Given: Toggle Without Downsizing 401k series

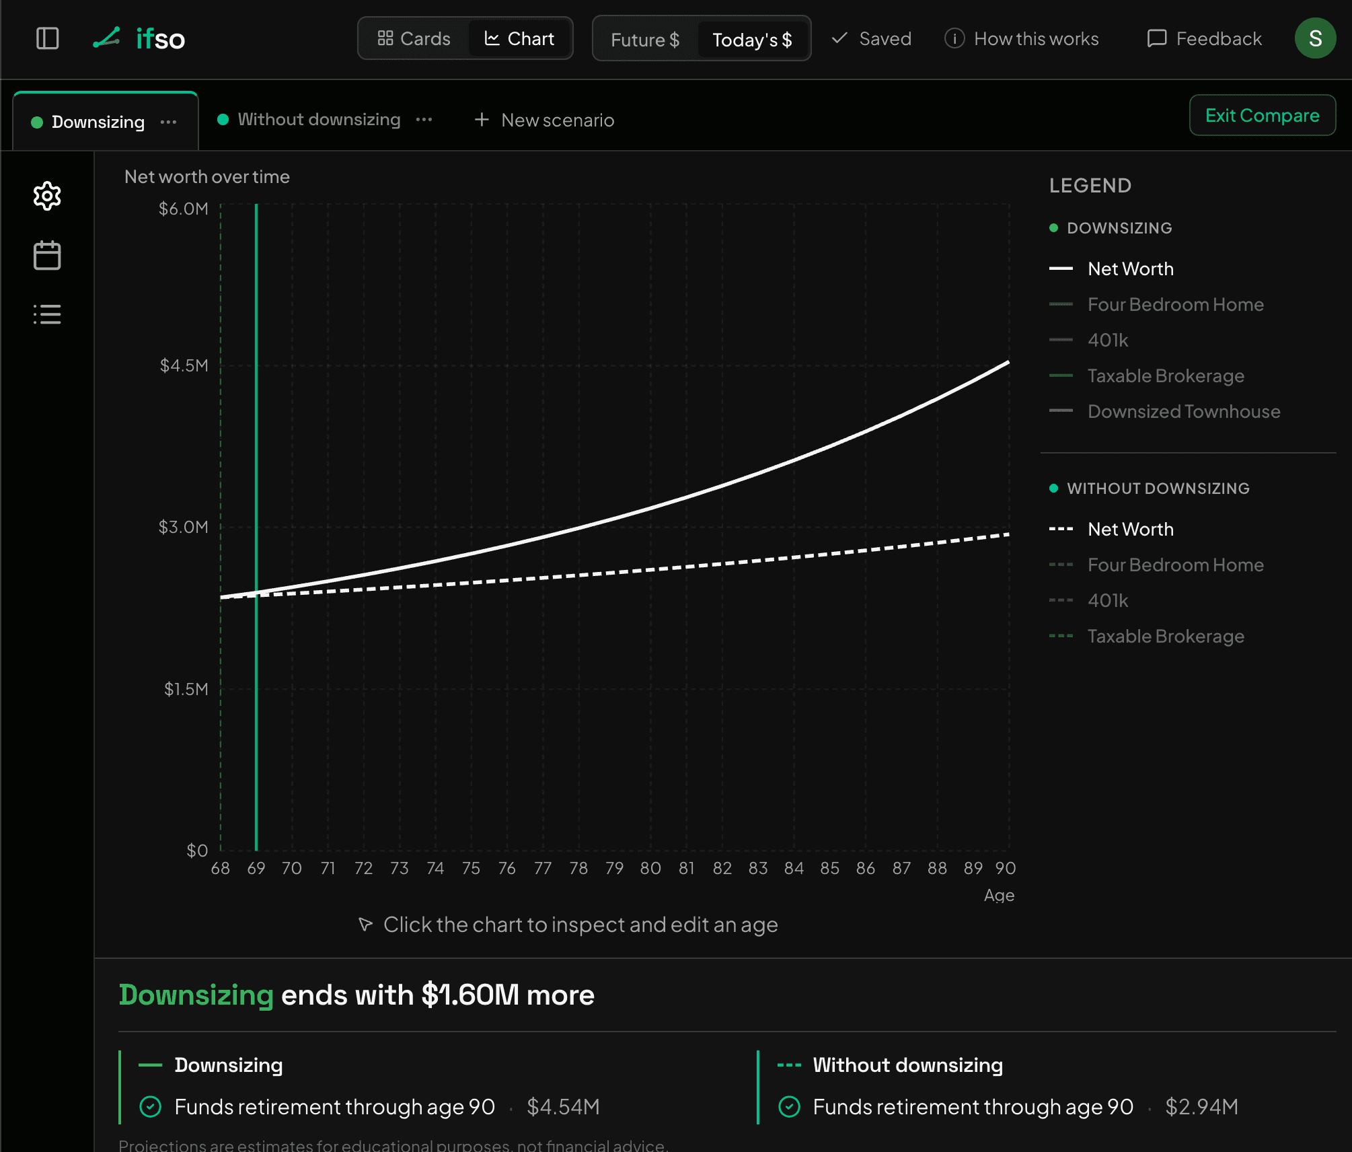Looking at the screenshot, I should (x=1088, y=600).
